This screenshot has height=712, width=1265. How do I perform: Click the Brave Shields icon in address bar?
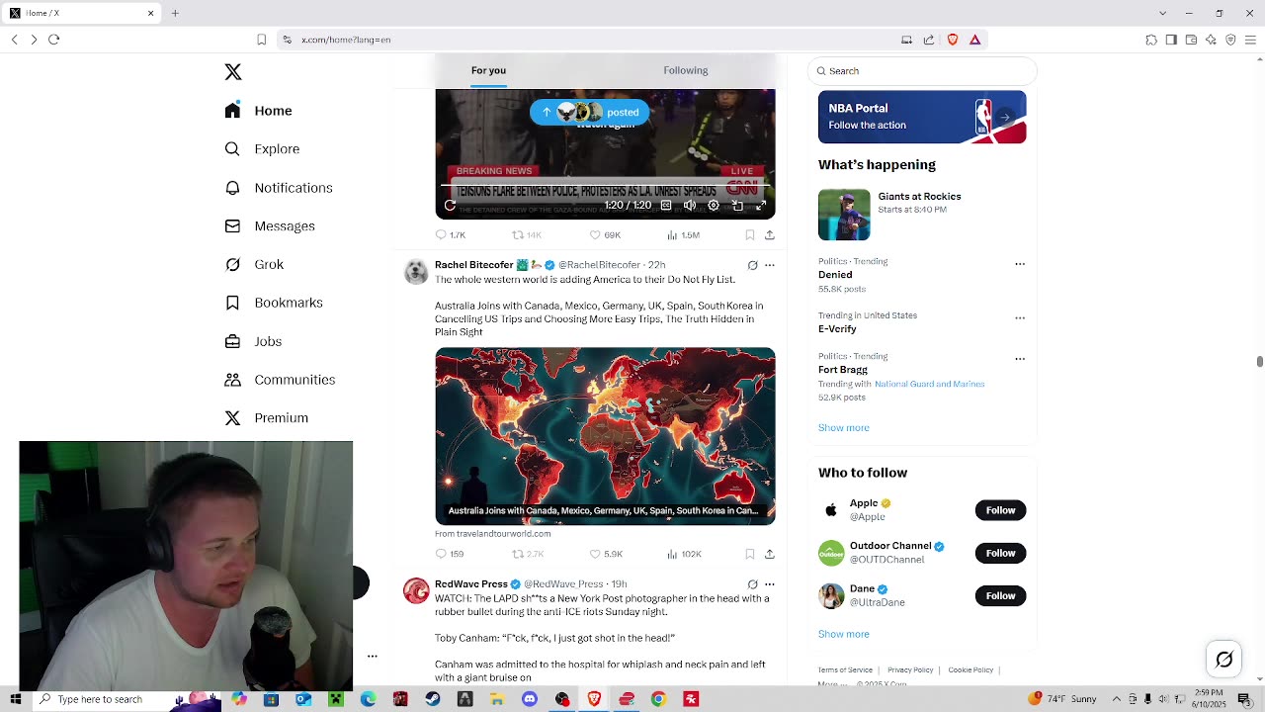(x=953, y=40)
